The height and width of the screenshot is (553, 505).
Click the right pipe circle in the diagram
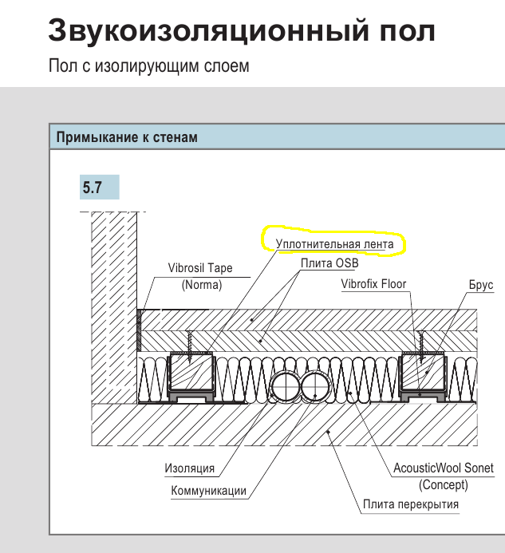coord(315,387)
